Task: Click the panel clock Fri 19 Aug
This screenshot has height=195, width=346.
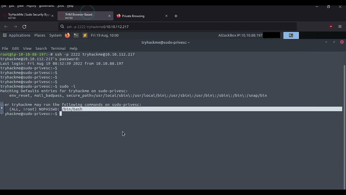Action: point(105,35)
